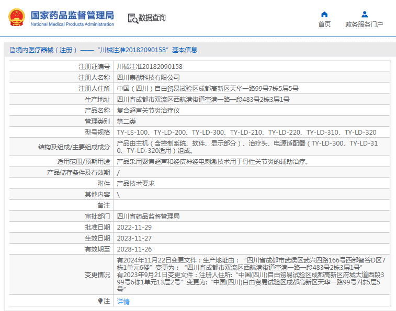Click approval date 2022-11-29
The image size is (396, 311).
(134, 227)
